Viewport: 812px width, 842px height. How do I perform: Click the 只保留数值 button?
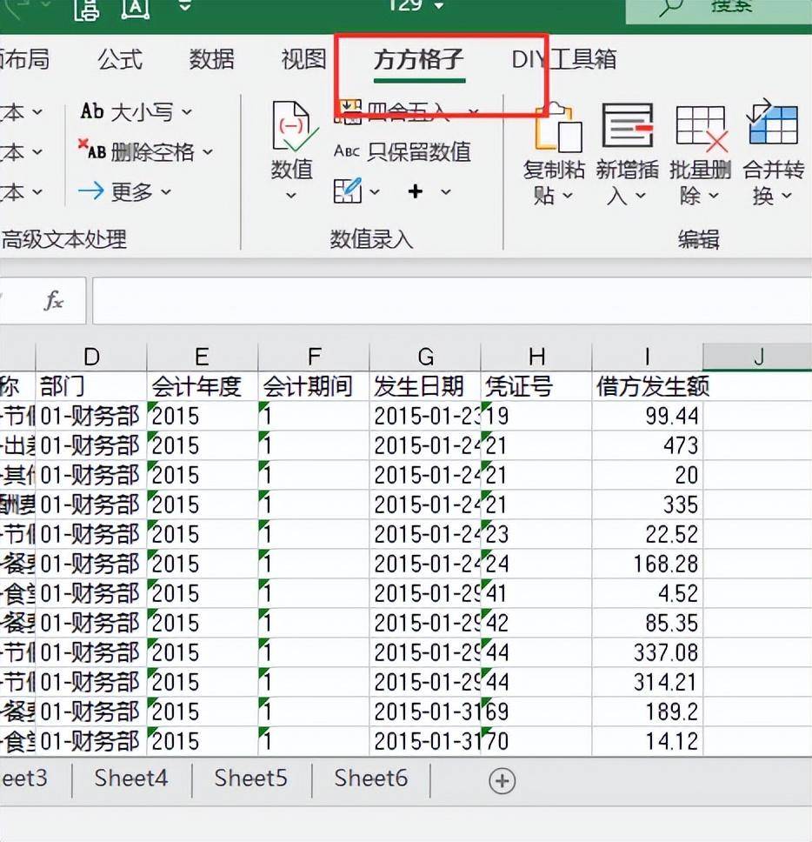pos(403,152)
